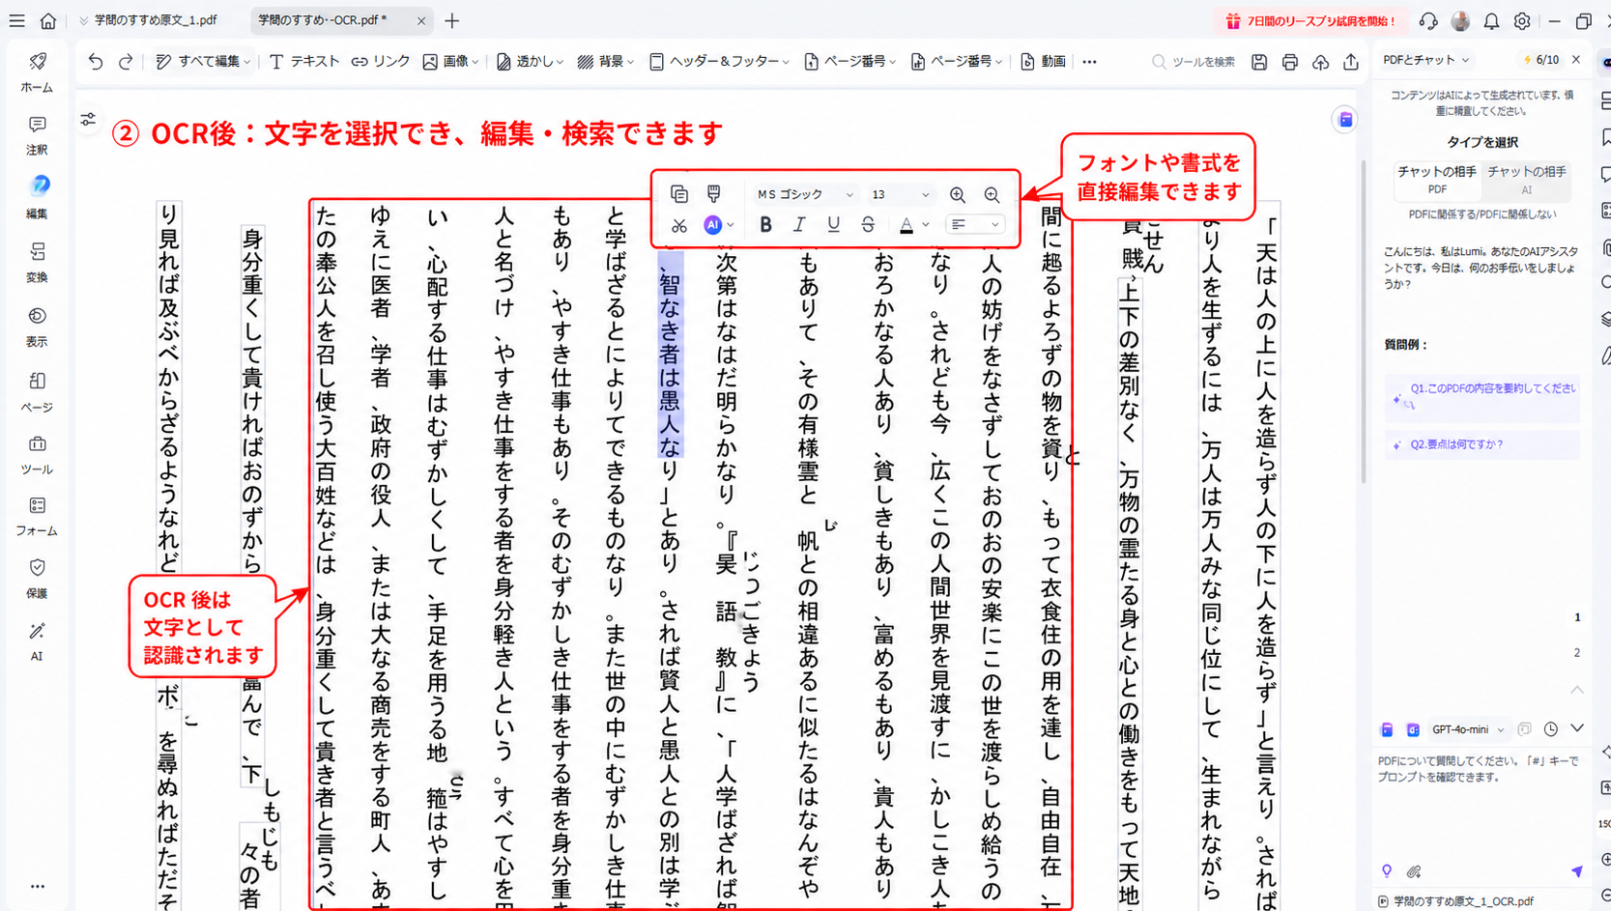Screen dimensions: 1611x911
Task: Open the GPT-4o-mini model dropdown
Action: pos(1467,729)
